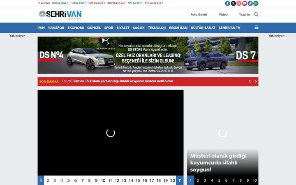Image resolution: width=296 pixels, height=185 pixels.
Task: Select slide 10 in side slider
Action: pos(255,180)
